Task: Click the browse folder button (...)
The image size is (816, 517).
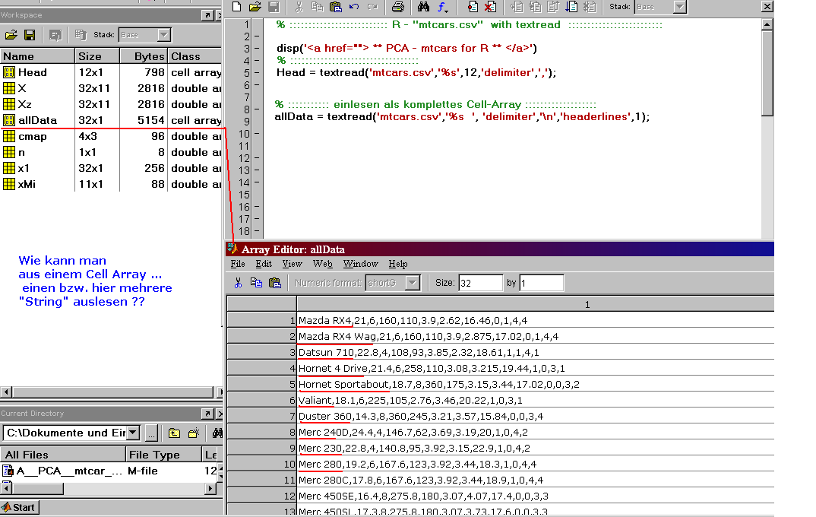Action: coord(152,433)
